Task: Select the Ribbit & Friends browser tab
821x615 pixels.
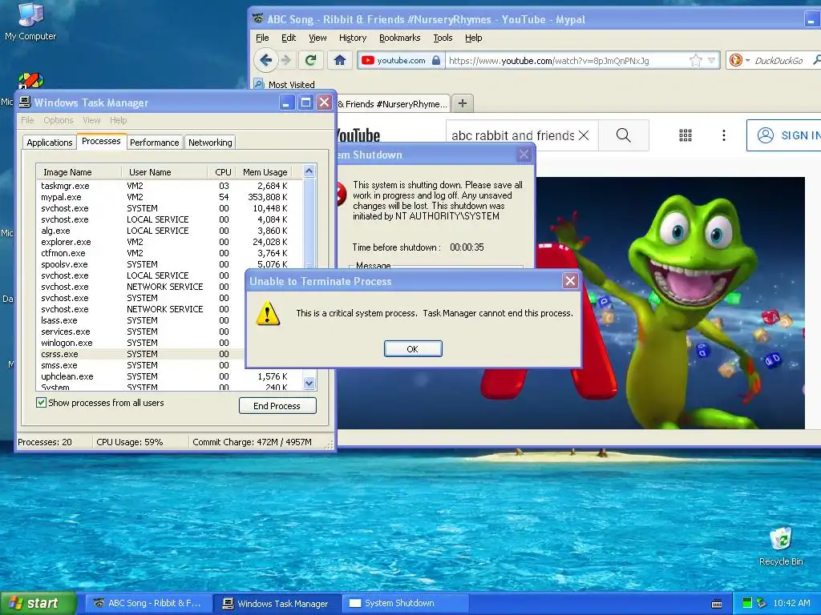Action: click(393, 104)
